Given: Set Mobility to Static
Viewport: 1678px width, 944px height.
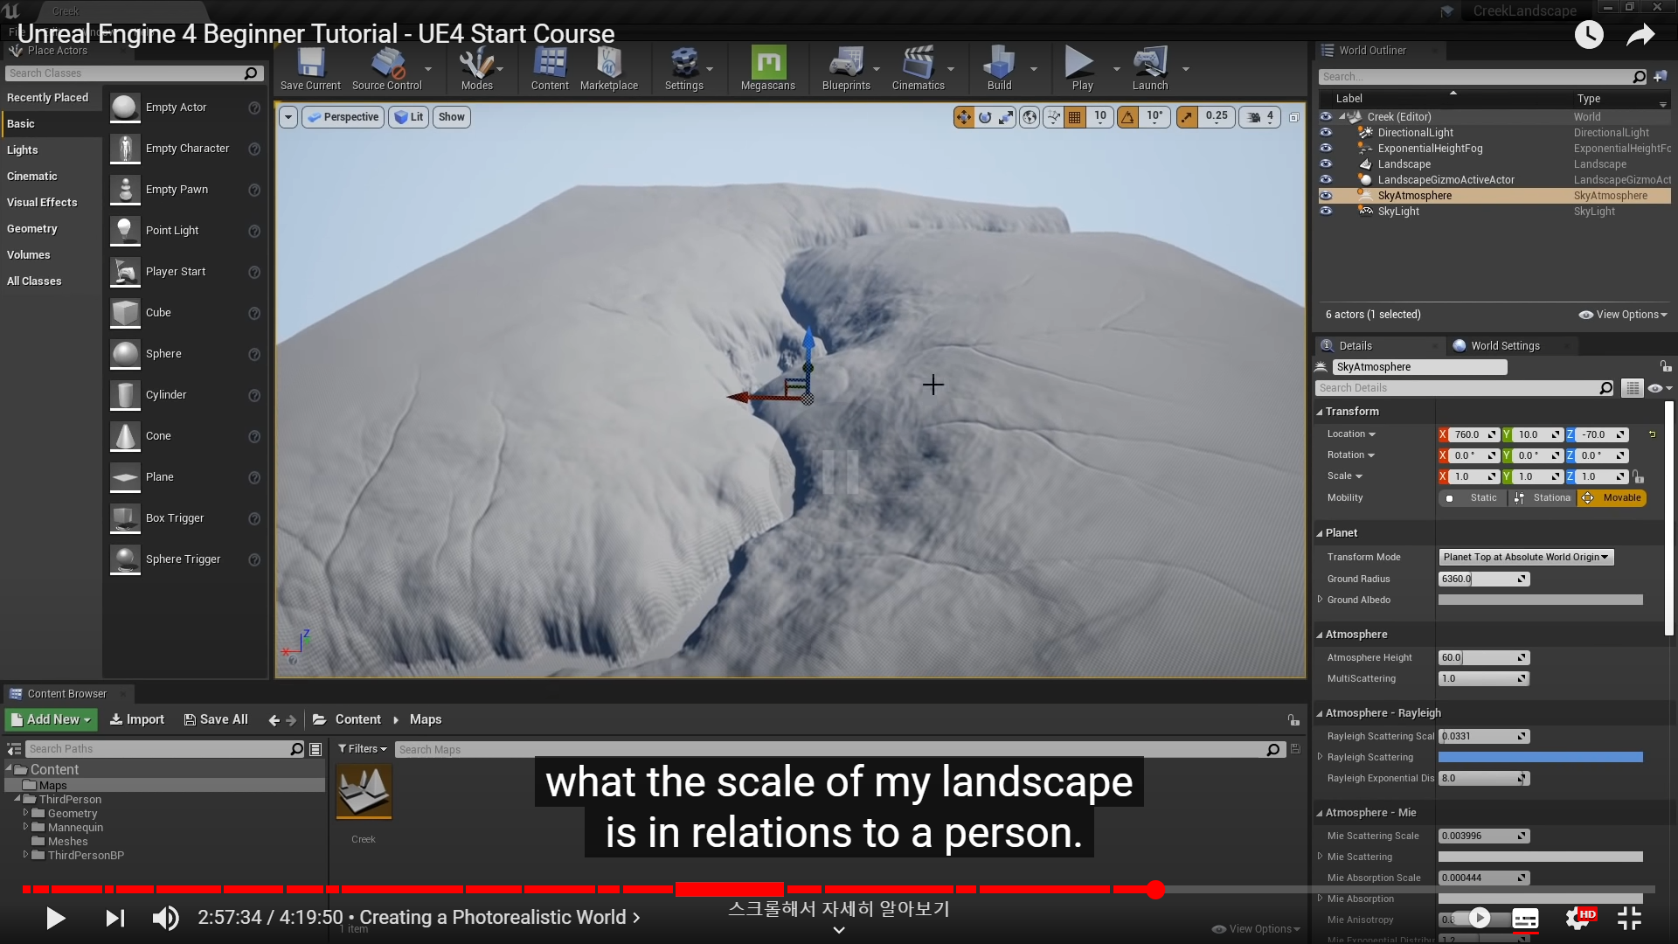Looking at the screenshot, I should pyautogui.click(x=1473, y=498).
